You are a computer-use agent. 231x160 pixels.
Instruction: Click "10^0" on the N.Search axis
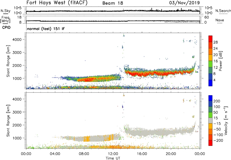point(208,13)
